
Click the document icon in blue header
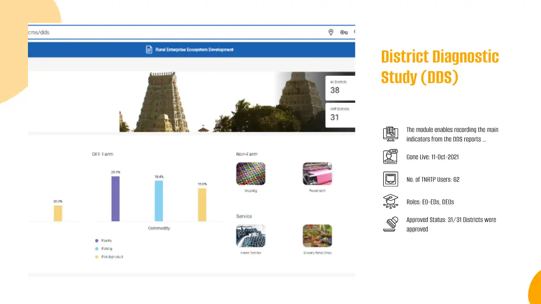pos(149,50)
